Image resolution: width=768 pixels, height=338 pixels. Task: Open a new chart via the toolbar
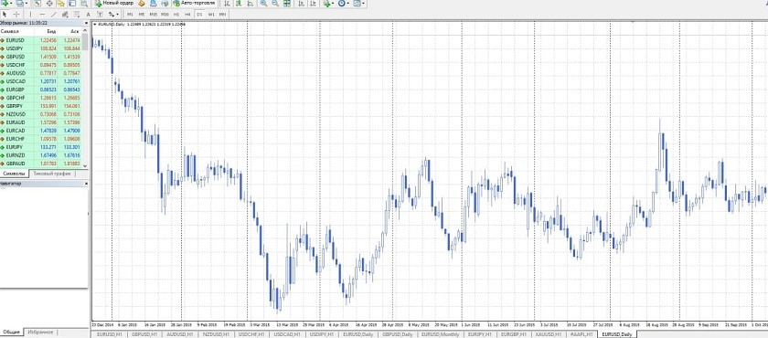5,3
